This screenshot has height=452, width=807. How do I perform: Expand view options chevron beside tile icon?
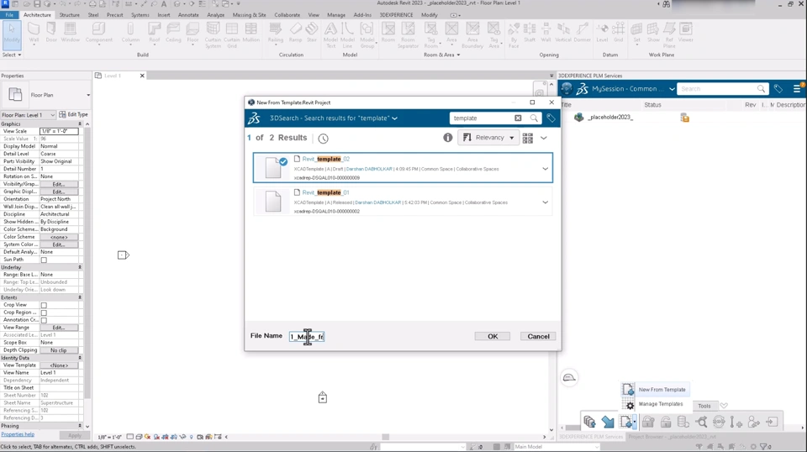(544, 138)
